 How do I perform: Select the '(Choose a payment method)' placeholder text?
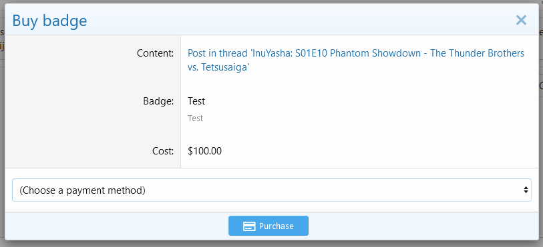click(82, 190)
